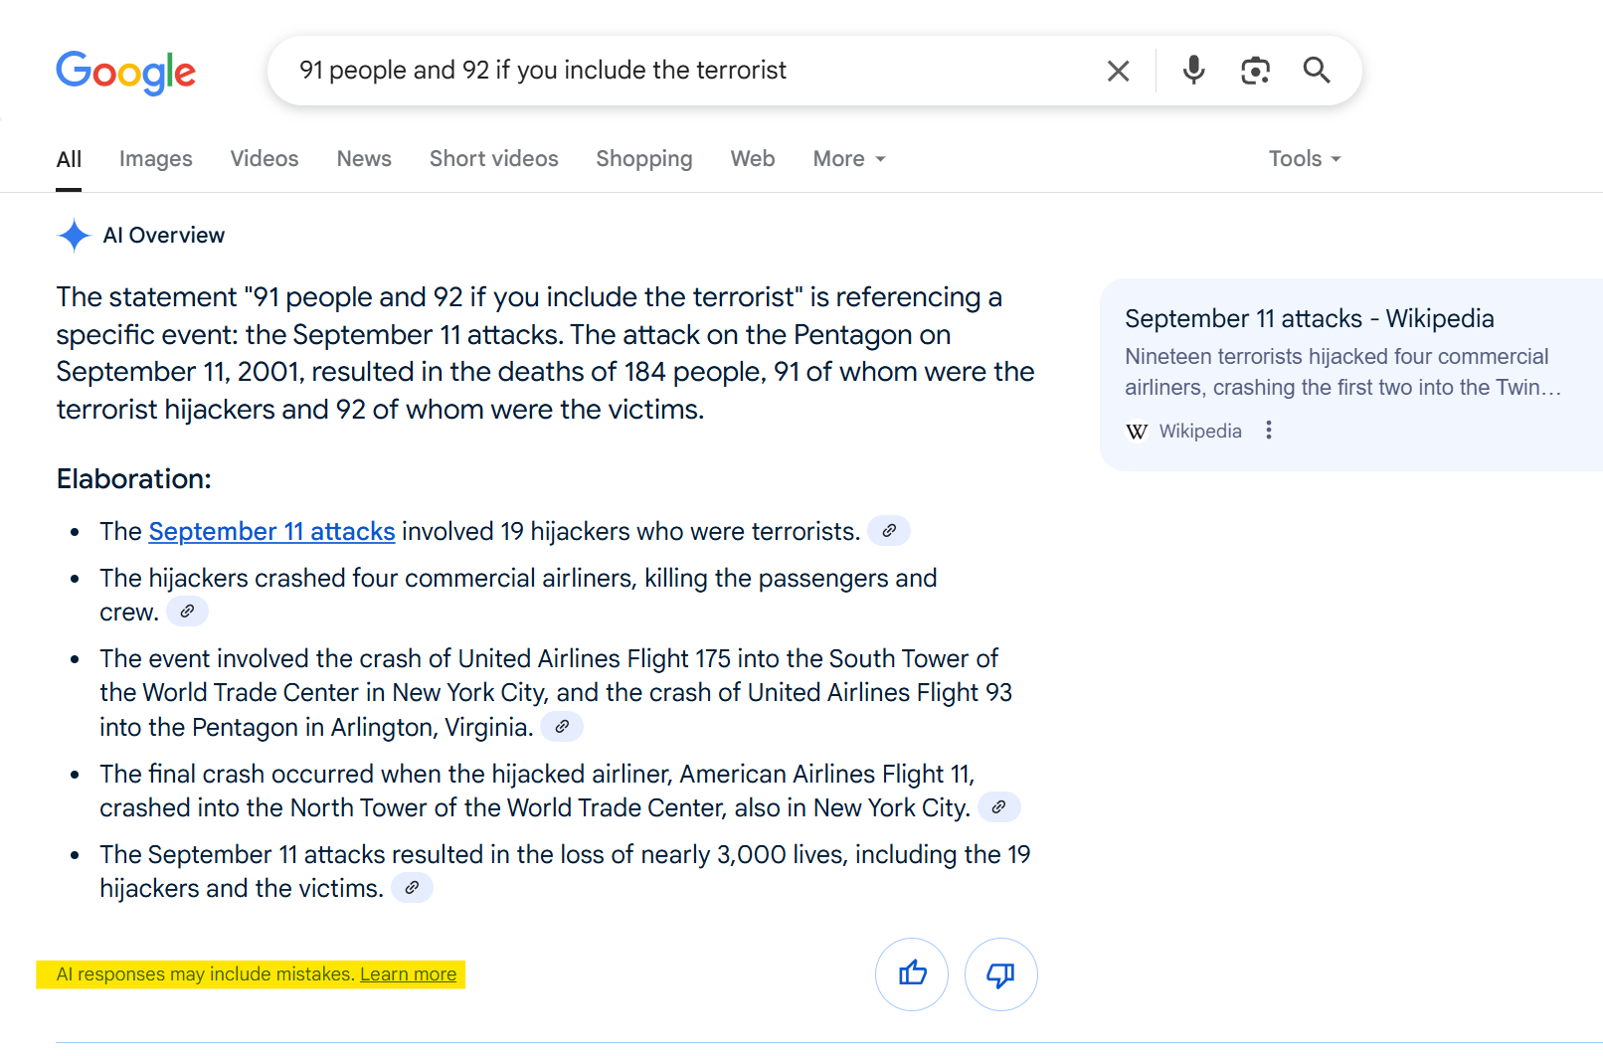The height and width of the screenshot is (1056, 1603).
Task: Select the All results tab
Action: (69, 159)
